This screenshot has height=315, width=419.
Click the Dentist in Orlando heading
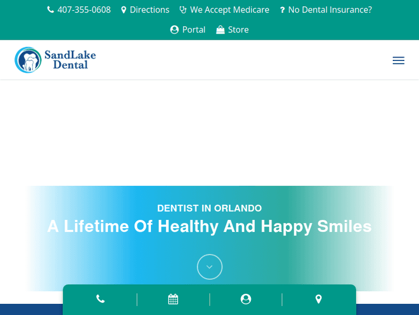(209, 208)
